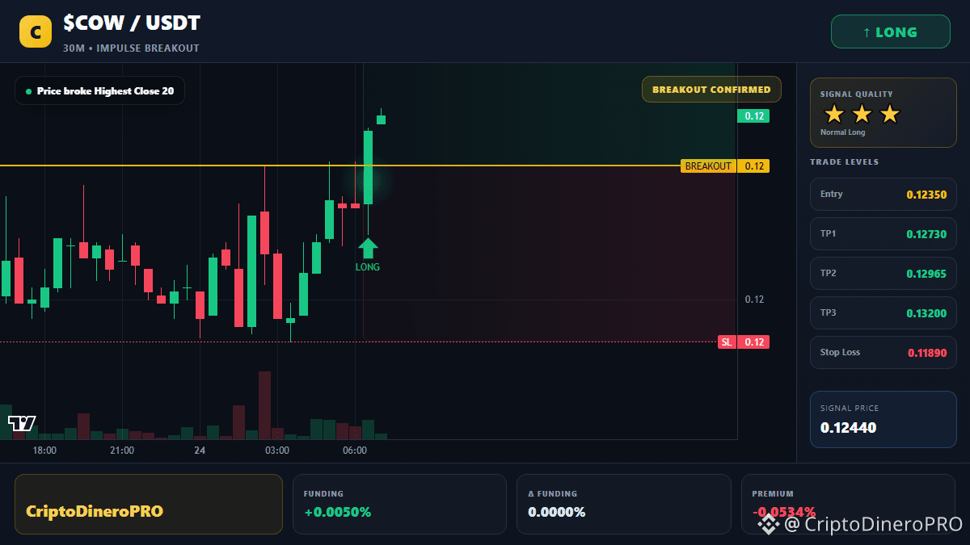The image size is (970, 545).
Task: Click the BREAKOUT CONFIRMED badge
Action: click(711, 90)
